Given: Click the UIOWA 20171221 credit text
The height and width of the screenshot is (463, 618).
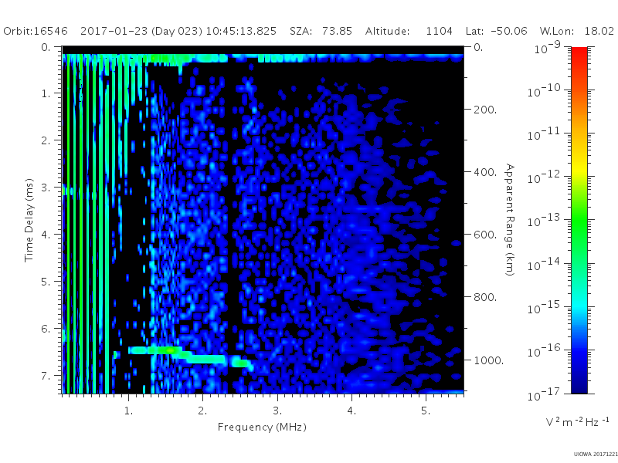Looking at the screenshot, I should 596,455.
